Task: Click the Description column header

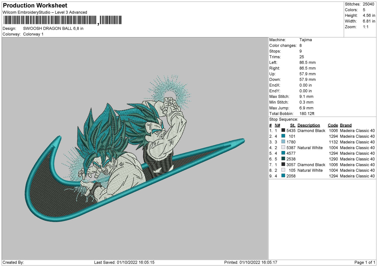Action: (308, 125)
